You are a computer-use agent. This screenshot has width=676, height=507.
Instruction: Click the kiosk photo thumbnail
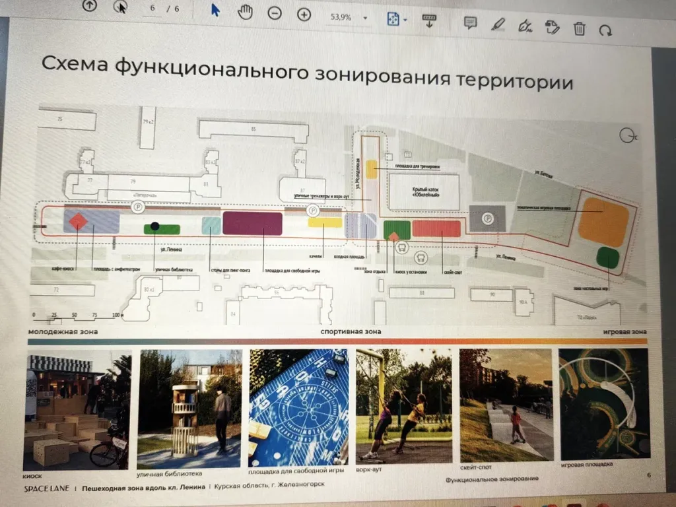tap(78, 409)
